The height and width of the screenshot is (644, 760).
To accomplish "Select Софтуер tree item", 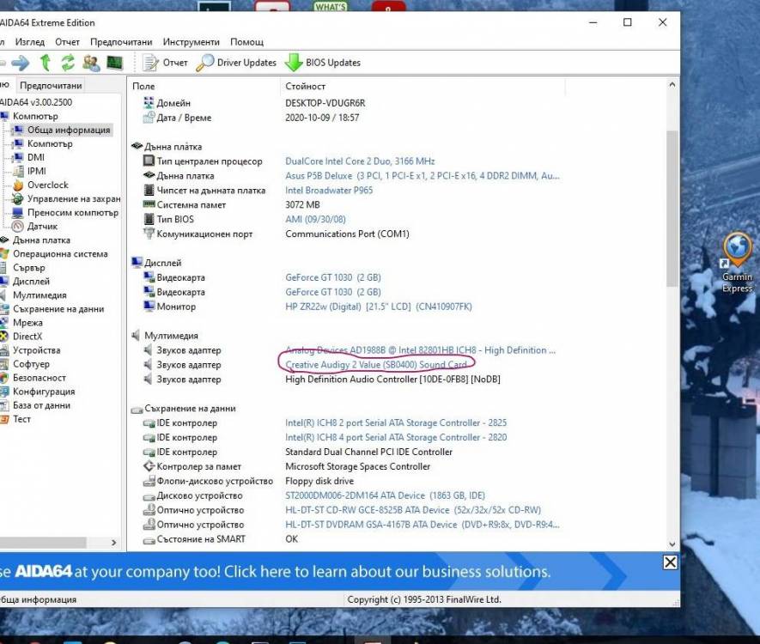I will tap(31, 364).
